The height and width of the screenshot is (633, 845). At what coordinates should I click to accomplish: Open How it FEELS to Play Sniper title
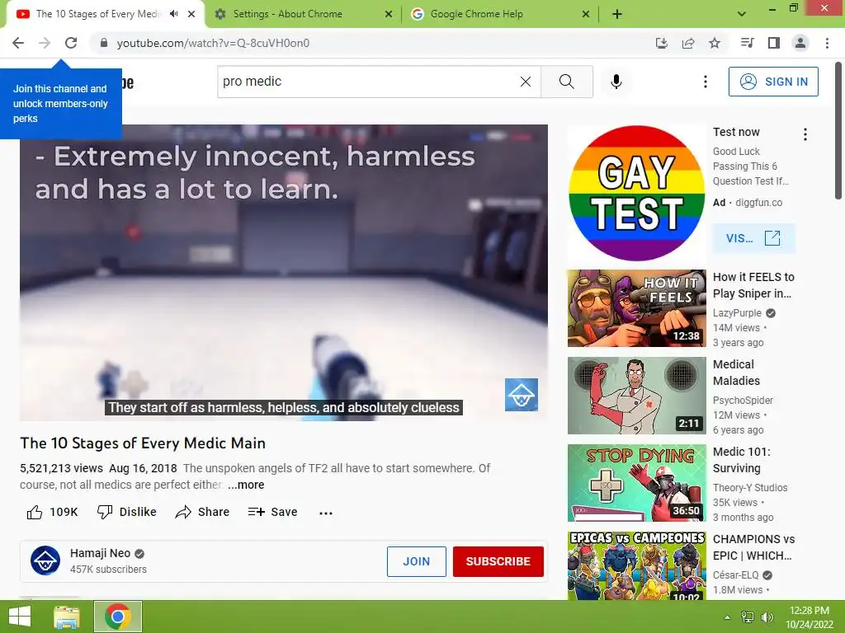pyautogui.click(x=753, y=285)
